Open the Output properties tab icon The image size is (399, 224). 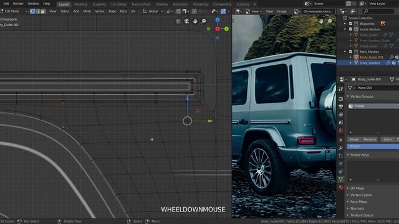point(341,106)
